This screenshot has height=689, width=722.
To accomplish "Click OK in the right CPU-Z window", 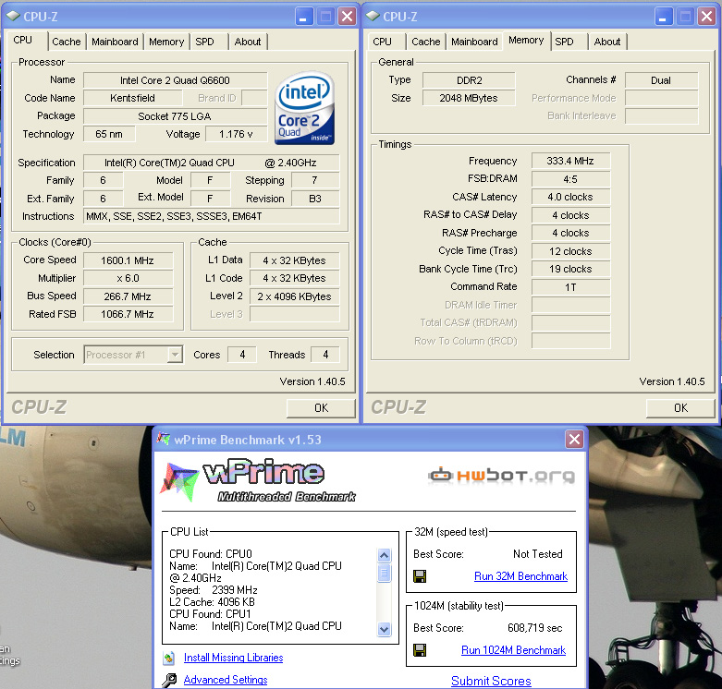I will tap(680, 408).
